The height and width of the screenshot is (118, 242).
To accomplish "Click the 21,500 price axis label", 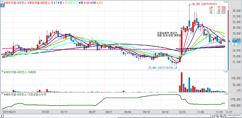I will click(236, 62).
